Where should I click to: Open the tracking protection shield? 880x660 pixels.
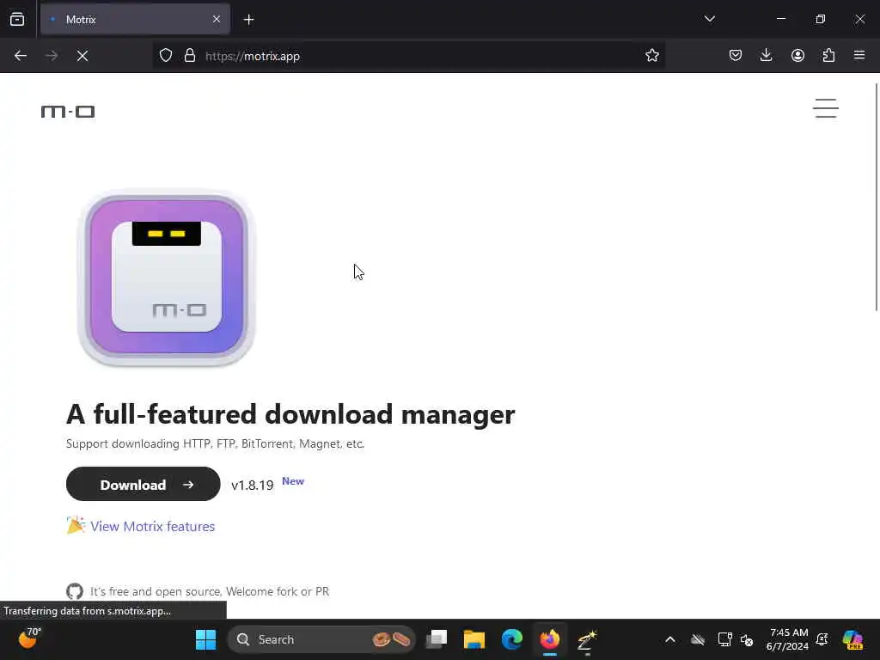[166, 56]
